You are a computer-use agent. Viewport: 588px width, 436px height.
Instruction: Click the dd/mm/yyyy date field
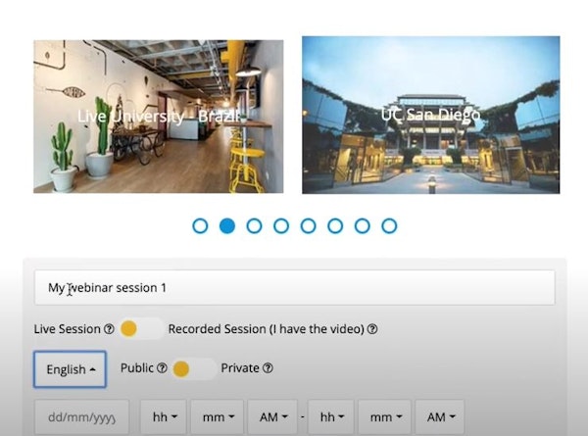click(x=82, y=417)
